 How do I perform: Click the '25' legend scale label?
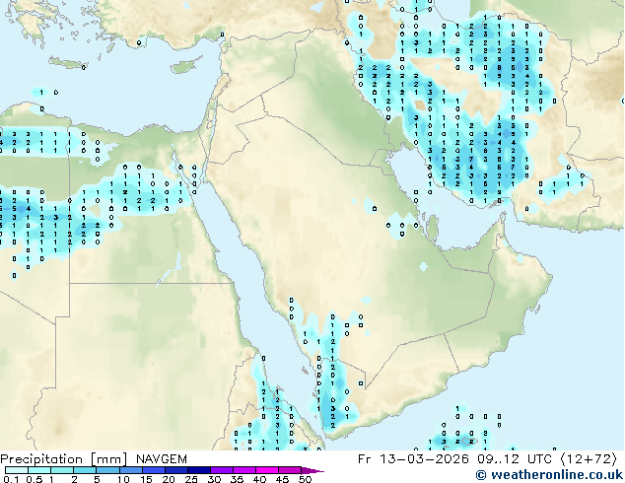point(191,479)
